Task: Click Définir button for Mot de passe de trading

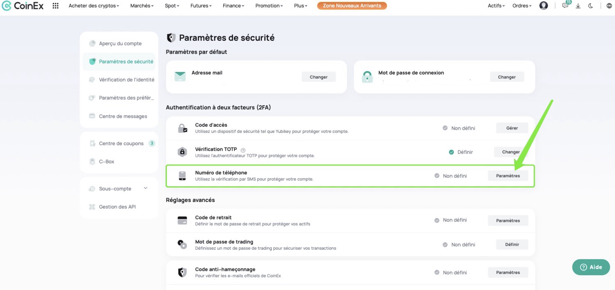Action: tap(512, 244)
